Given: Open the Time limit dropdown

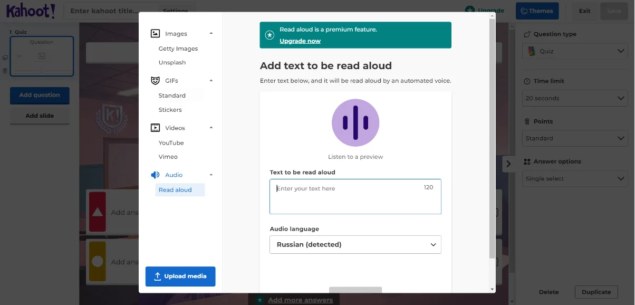Looking at the screenshot, I should 575,98.
